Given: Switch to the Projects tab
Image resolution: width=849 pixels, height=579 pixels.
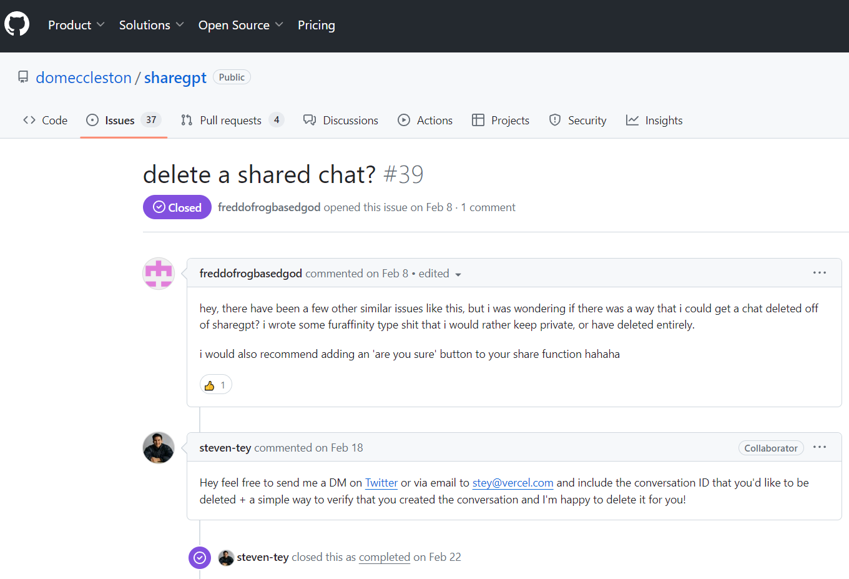Looking at the screenshot, I should click(x=501, y=120).
